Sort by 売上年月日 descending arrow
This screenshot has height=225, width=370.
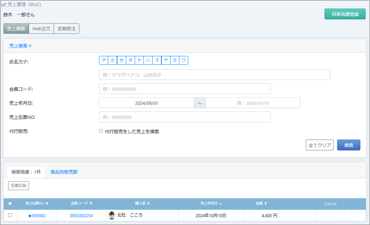220,204
